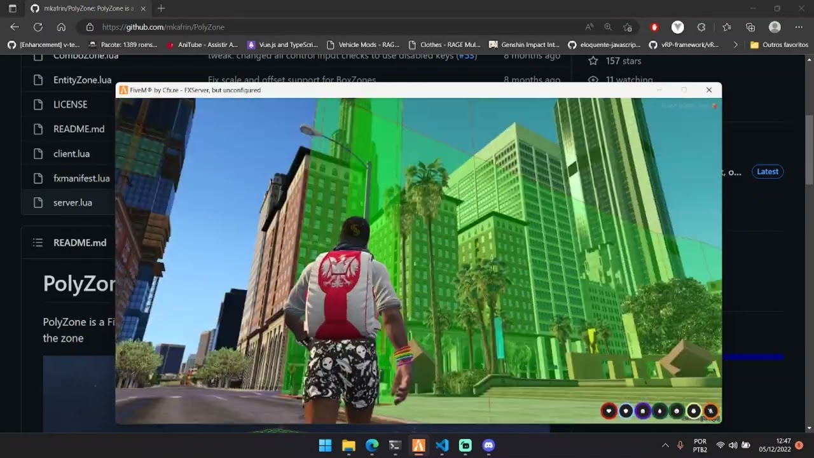This screenshot has height=458, width=814.
Task: Switch the POR PTB2 keyboard layout
Action: click(x=700, y=445)
